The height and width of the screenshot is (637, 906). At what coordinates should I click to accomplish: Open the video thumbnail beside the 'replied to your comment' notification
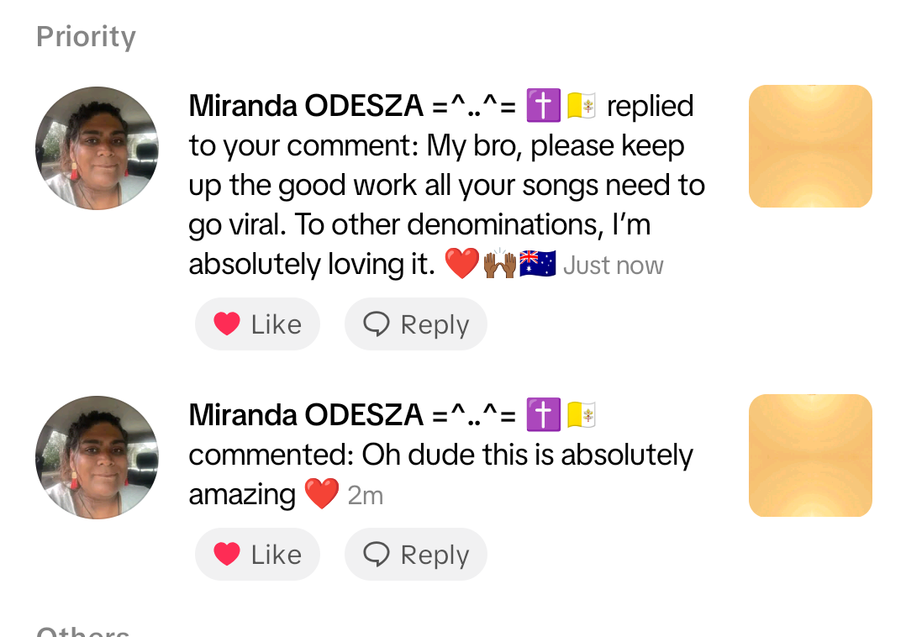[810, 146]
